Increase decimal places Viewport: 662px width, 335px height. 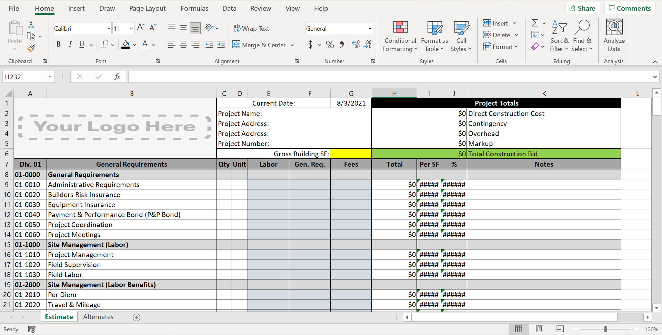tap(355, 45)
